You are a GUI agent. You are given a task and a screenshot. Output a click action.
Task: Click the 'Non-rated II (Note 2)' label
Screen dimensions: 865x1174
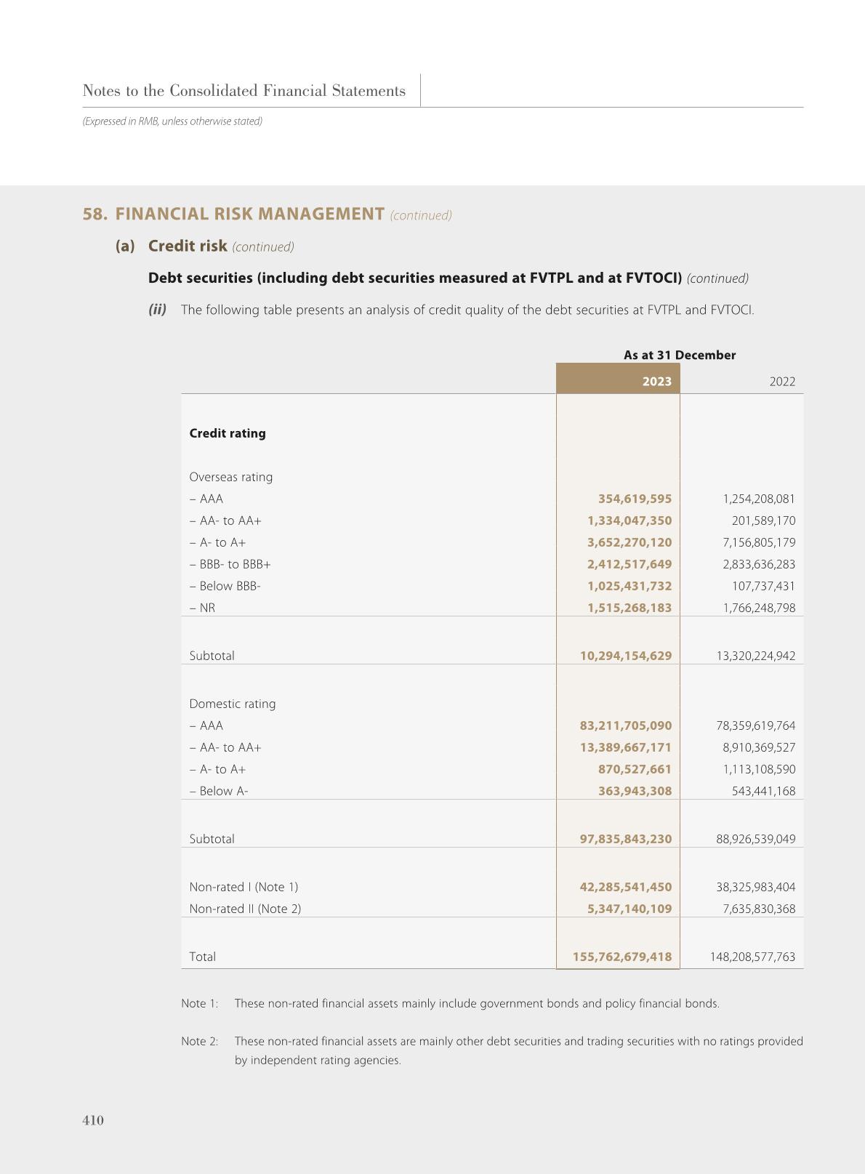245,909
